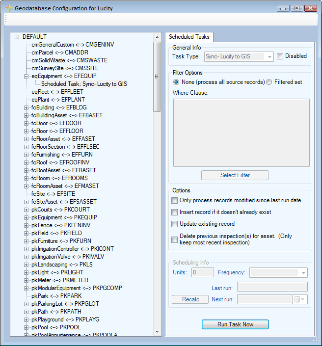Click the tree scrollbar down arrow
This screenshot has width=322, height=346.
157,331
